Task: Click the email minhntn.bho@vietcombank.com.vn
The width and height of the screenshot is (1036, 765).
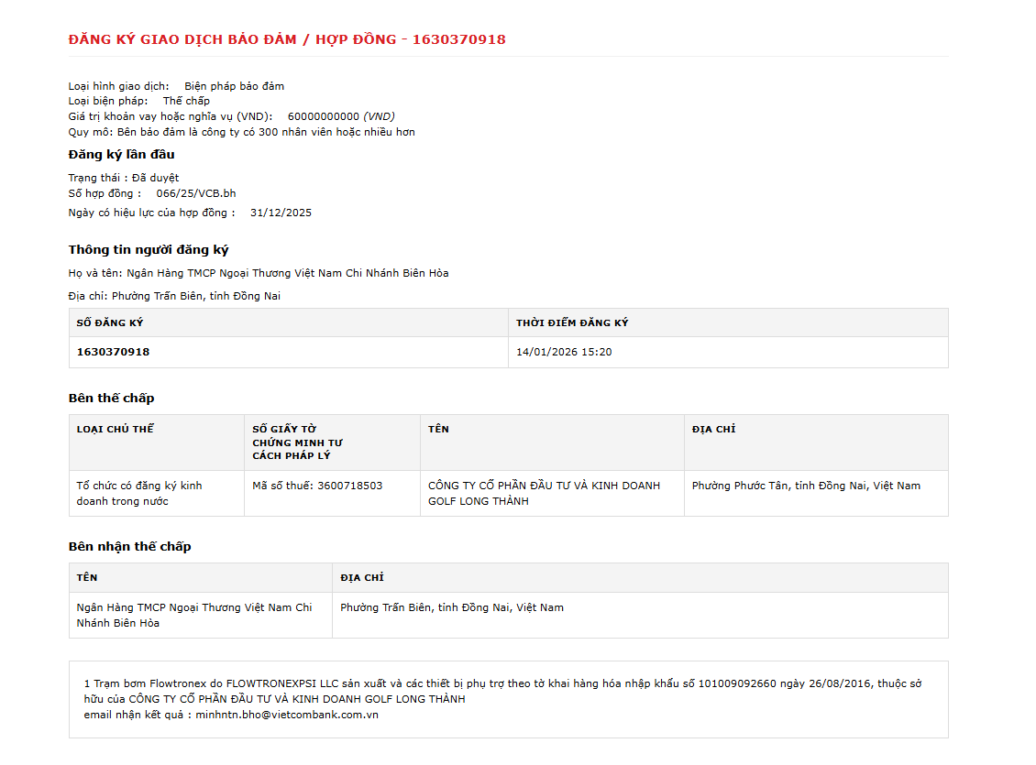Action: click(287, 715)
